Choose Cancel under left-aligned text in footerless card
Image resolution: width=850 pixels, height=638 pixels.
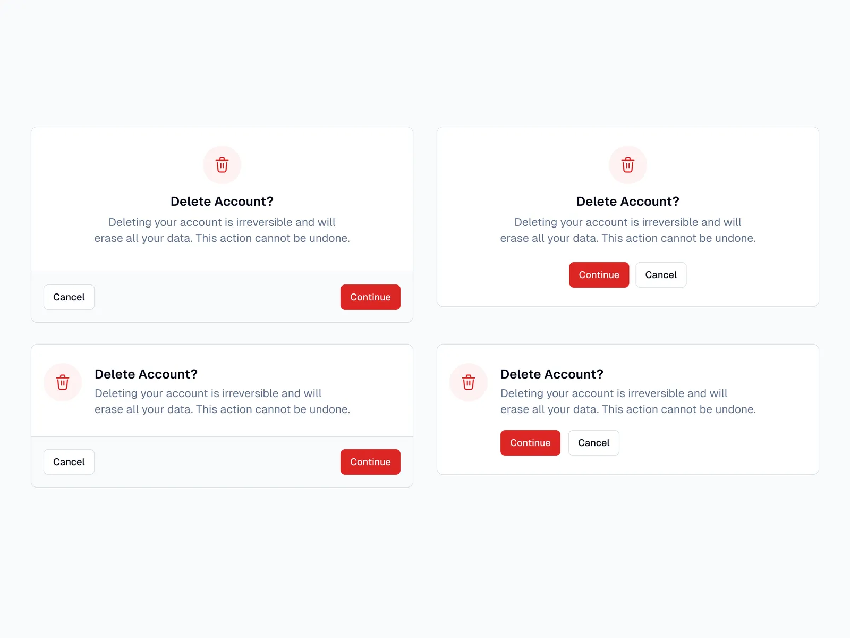click(x=593, y=443)
